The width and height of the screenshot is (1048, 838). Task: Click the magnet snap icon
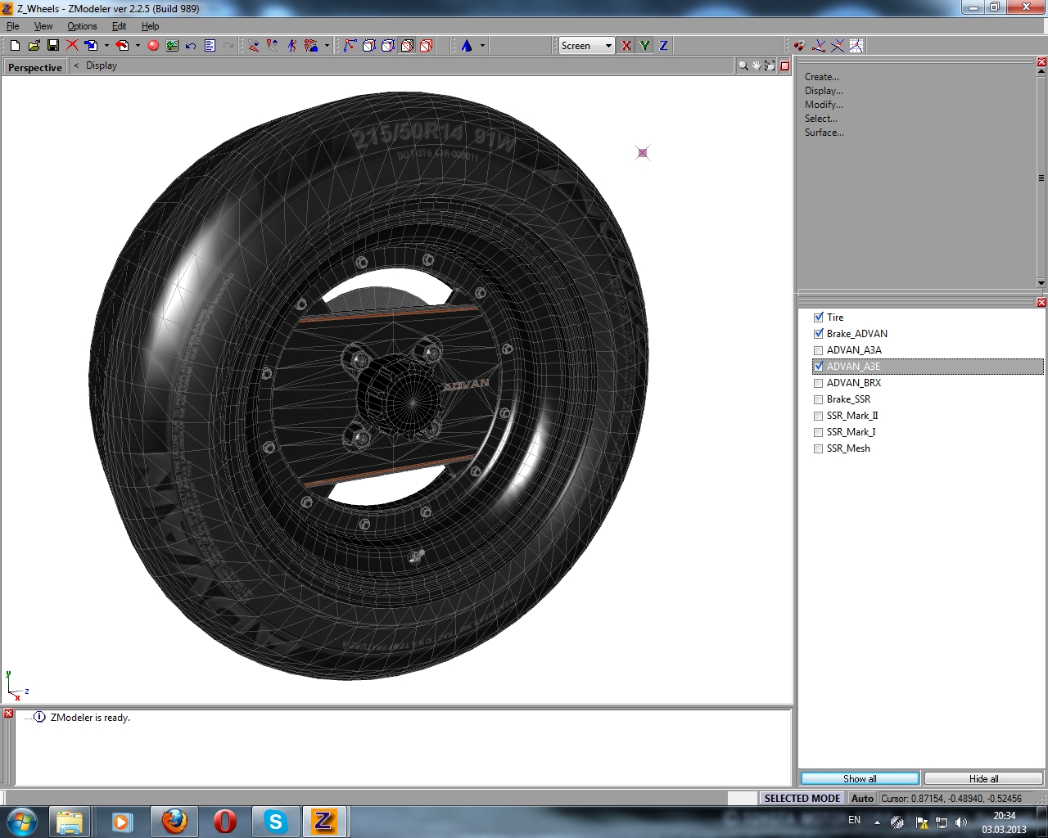(x=799, y=46)
